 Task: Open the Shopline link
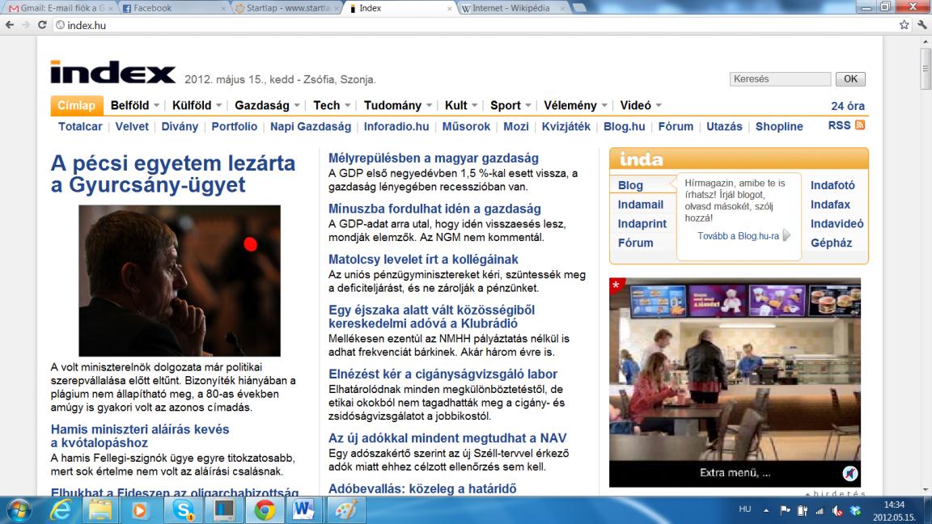point(779,126)
